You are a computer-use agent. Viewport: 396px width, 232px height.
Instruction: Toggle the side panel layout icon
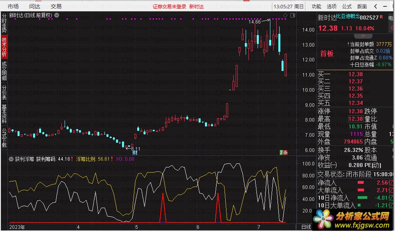click(293, 16)
